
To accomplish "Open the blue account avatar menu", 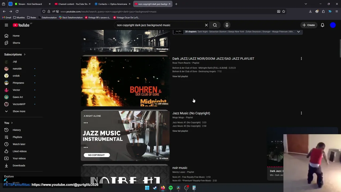I will [x=333, y=25].
